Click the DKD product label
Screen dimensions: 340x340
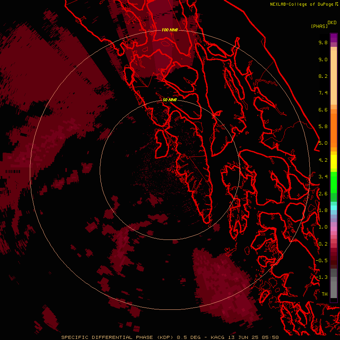tap(332, 23)
